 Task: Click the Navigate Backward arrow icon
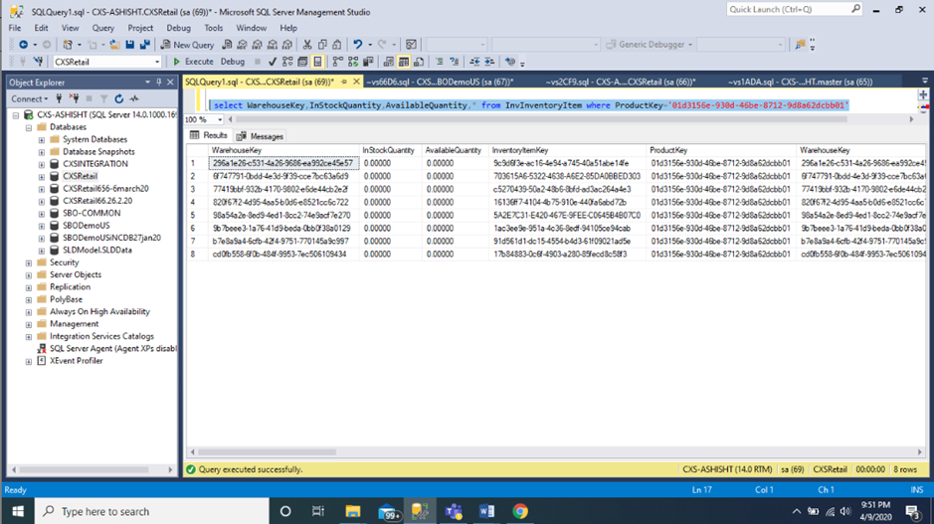[23, 45]
